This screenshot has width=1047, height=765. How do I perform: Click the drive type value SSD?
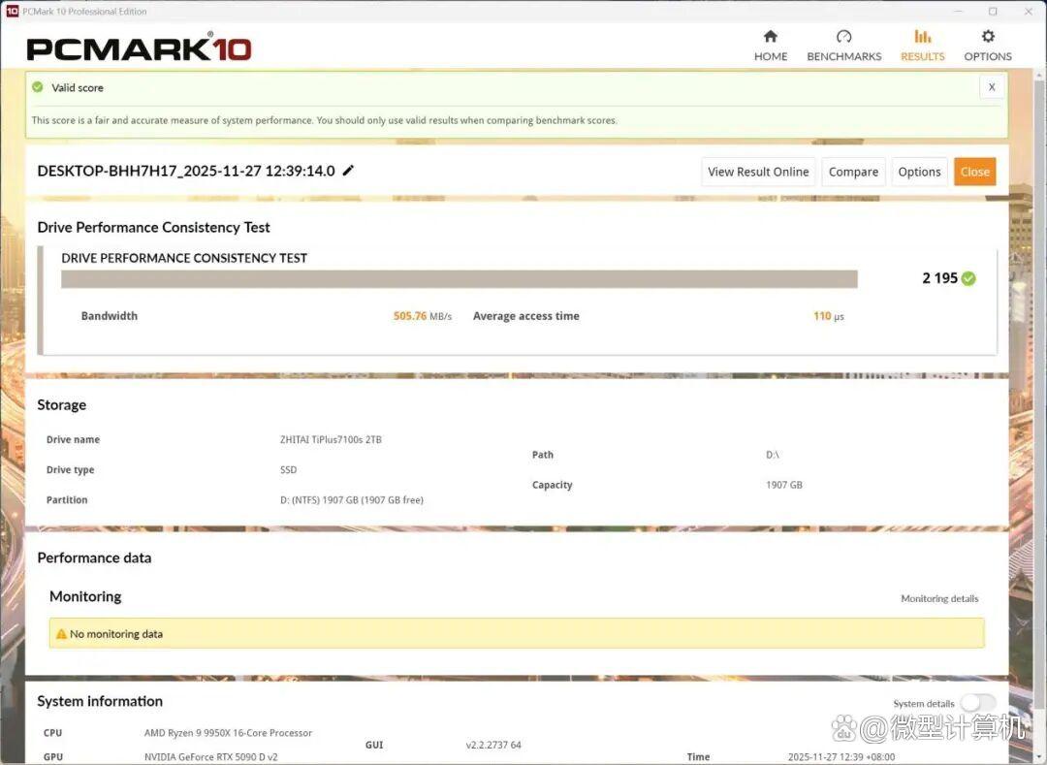click(x=289, y=469)
